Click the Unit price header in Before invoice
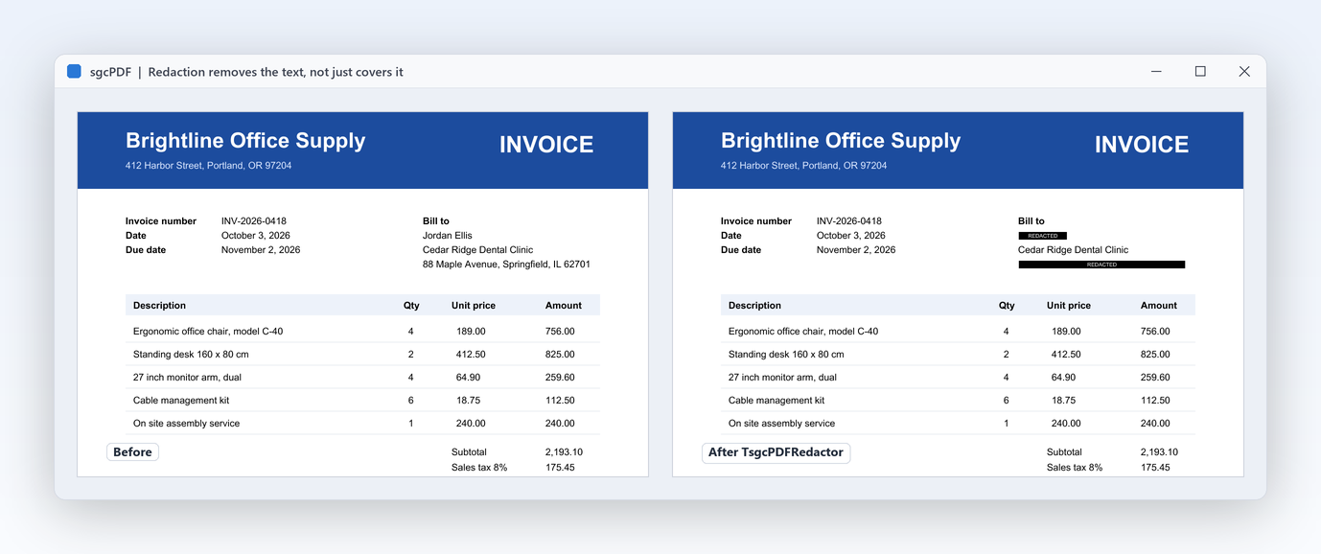This screenshot has width=1321, height=554. click(x=474, y=306)
